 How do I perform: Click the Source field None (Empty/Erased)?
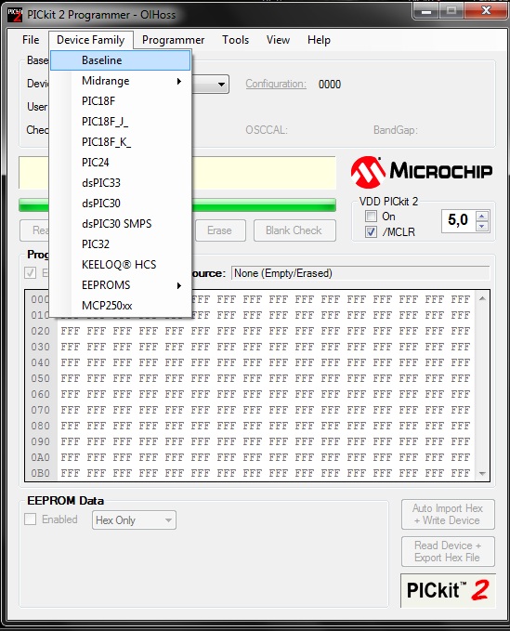click(360, 273)
